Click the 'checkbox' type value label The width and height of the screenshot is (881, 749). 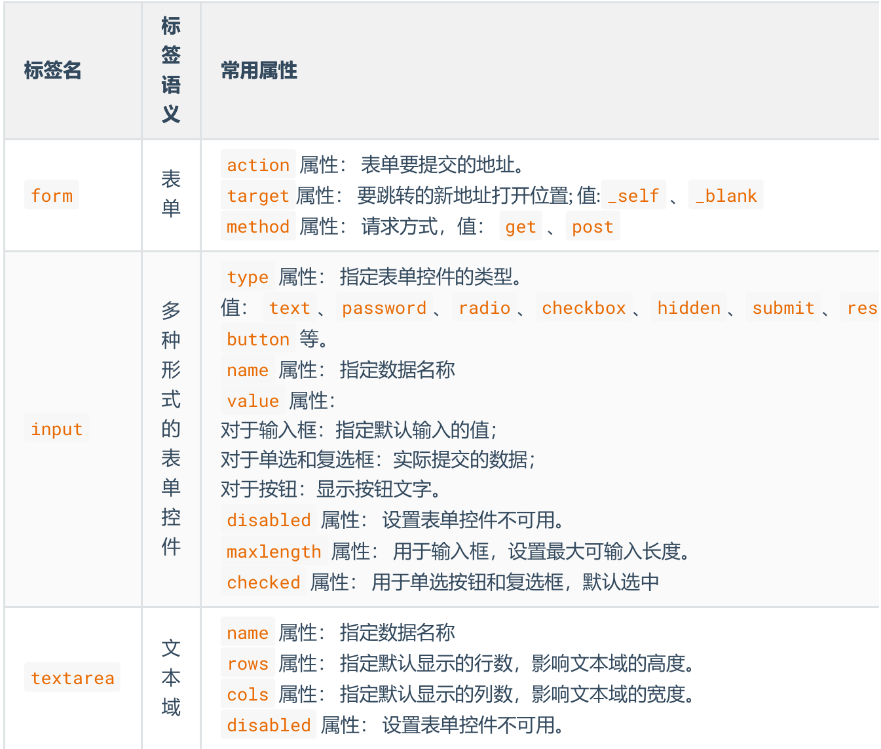584,308
